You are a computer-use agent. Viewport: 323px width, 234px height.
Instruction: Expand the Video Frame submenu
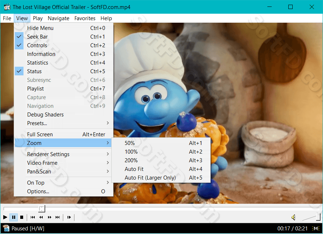tap(64, 163)
